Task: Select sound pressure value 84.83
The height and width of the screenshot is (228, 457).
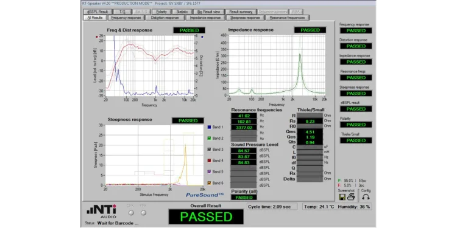Action: pos(244,162)
